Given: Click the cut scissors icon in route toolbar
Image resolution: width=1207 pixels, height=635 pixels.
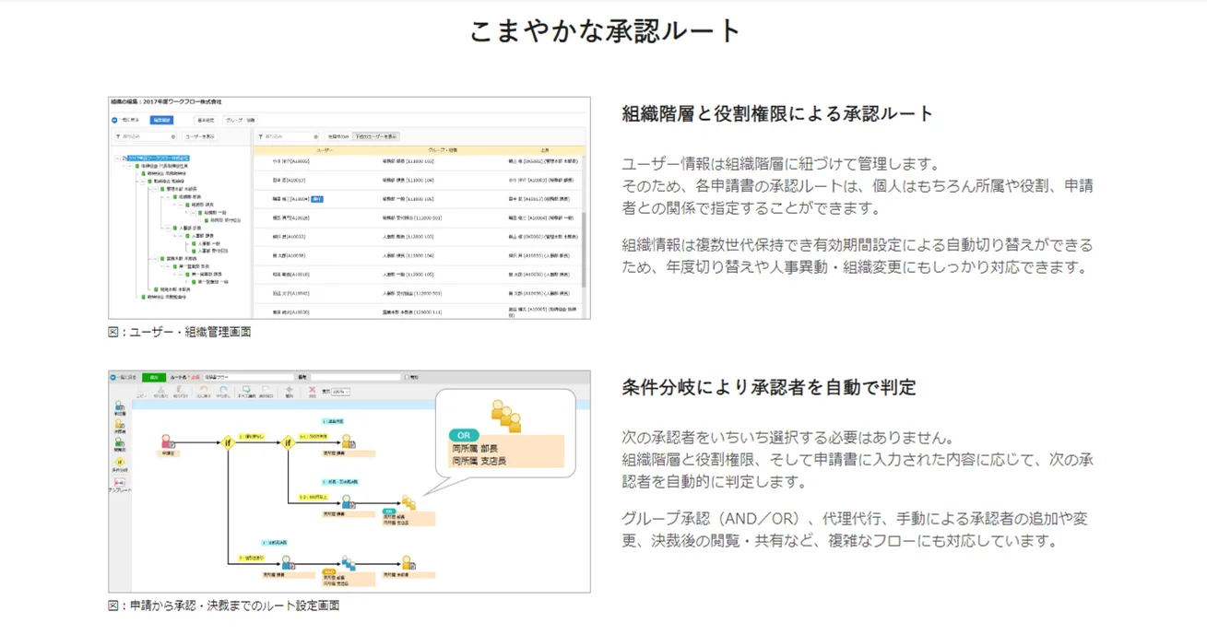Looking at the screenshot, I should [160, 391].
